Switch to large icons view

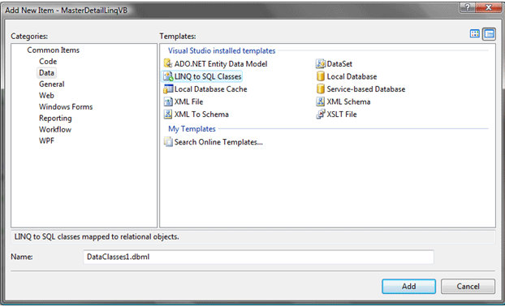475,33
